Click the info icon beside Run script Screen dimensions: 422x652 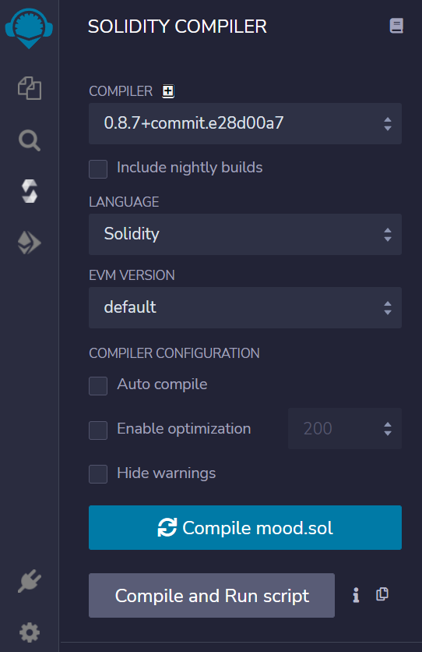356,595
